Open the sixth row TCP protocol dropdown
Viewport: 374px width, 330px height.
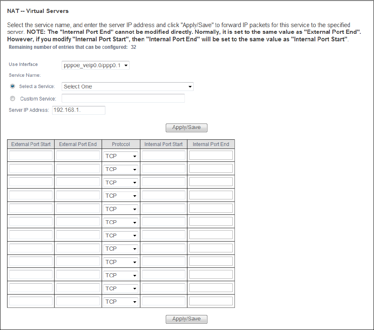coord(121,222)
